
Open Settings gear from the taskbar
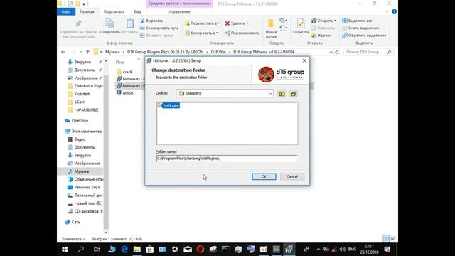click(x=175, y=250)
